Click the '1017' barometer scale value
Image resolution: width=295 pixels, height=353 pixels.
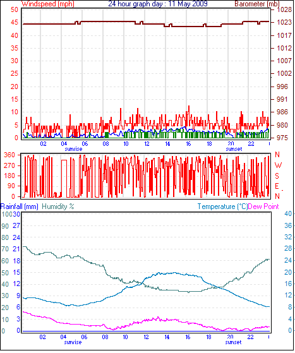284,35
